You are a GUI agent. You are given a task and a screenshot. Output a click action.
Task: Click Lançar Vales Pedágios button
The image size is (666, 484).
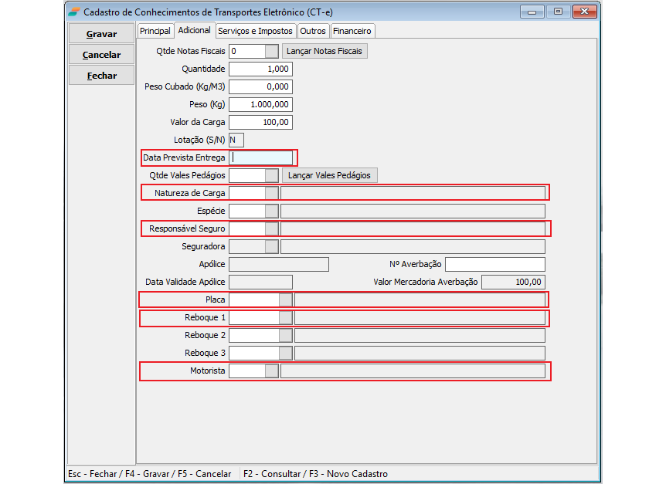pyautogui.click(x=328, y=175)
